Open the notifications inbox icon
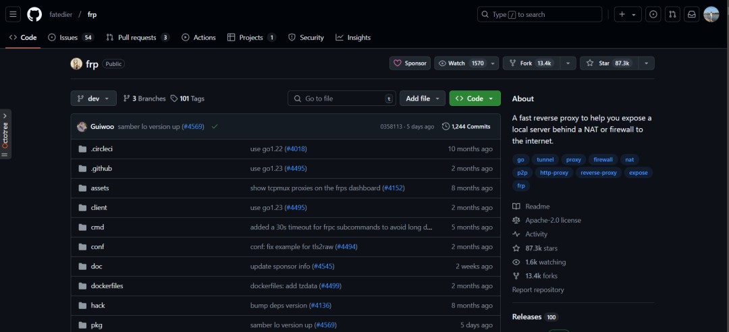 point(692,14)
